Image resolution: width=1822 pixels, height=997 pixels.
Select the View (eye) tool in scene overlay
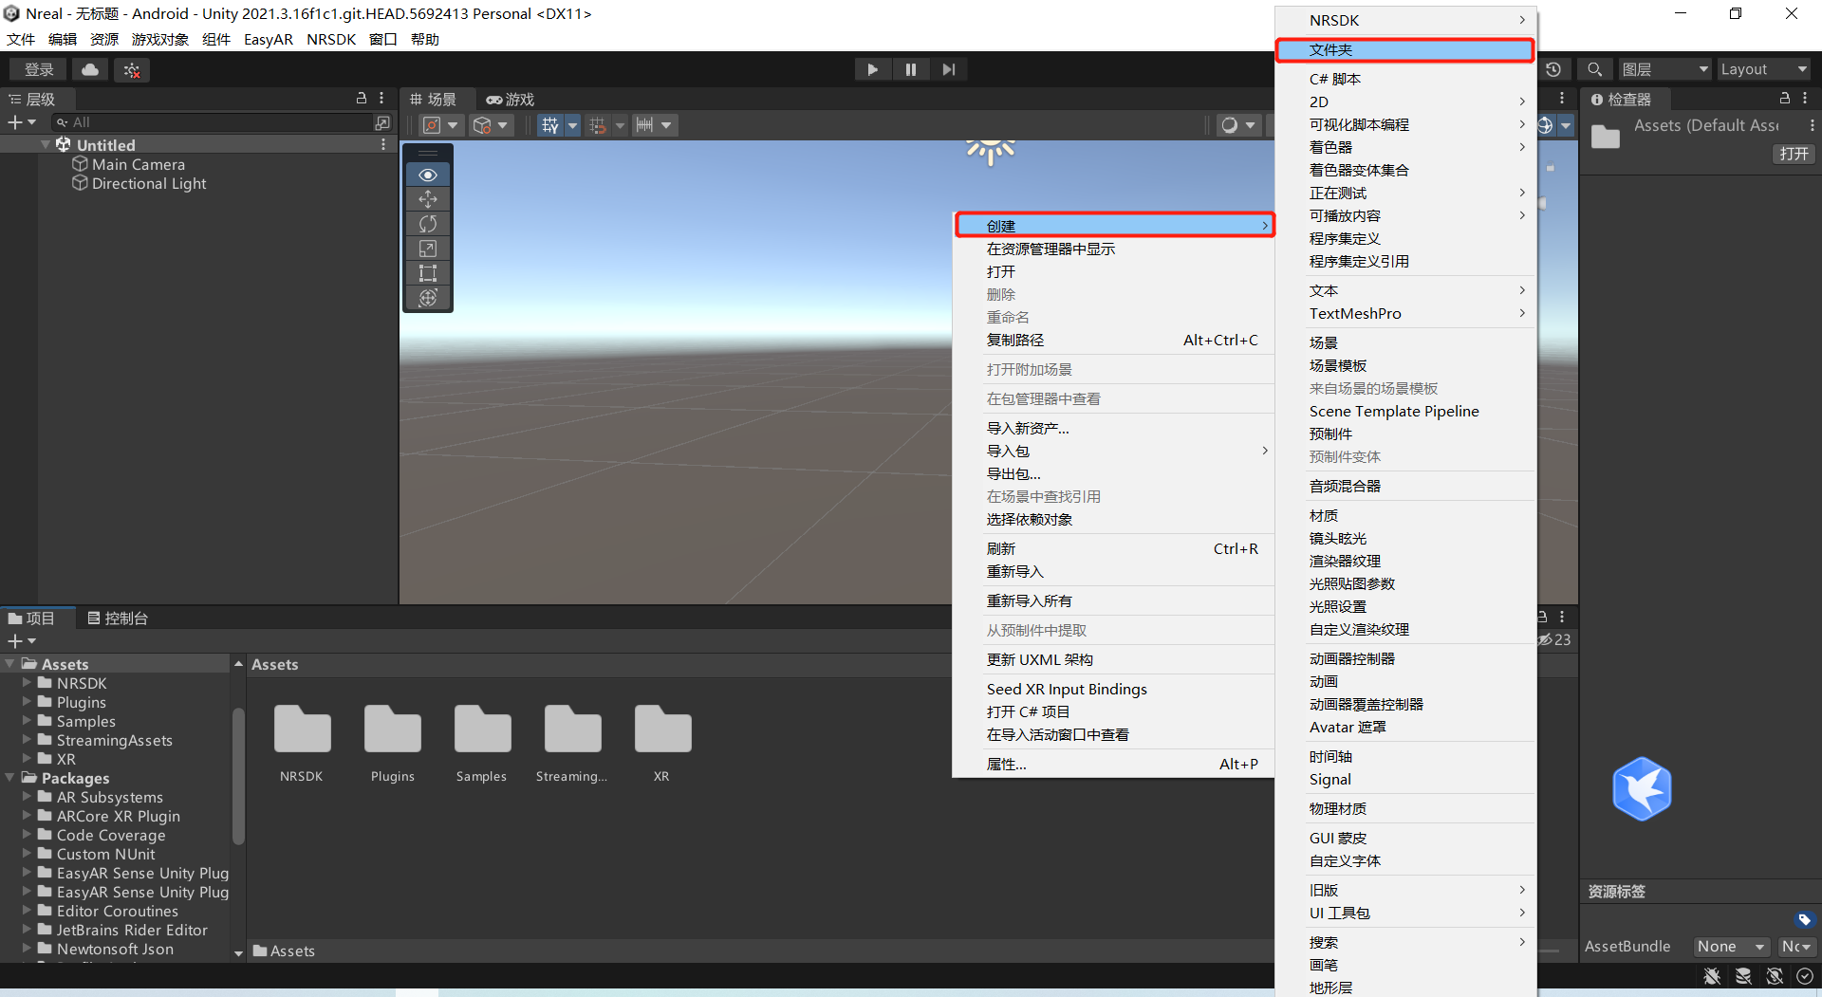tap(428, 175)
